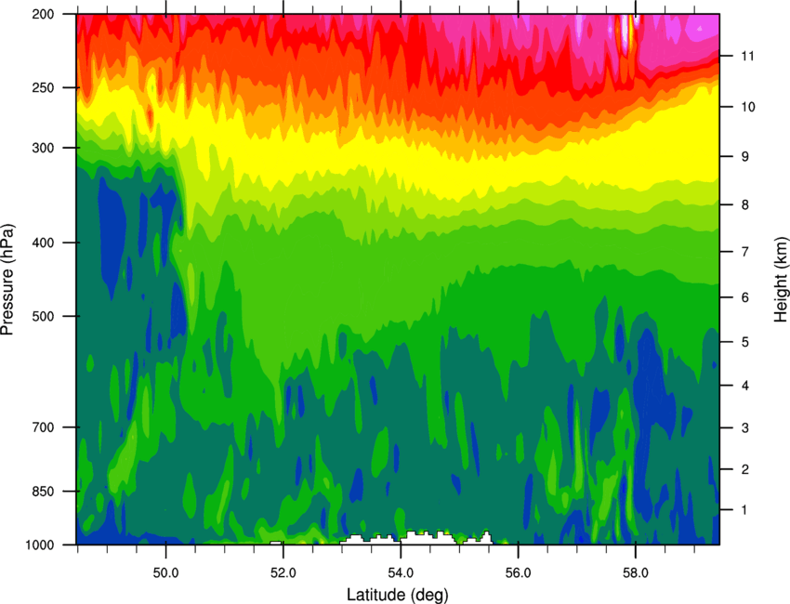
Task: Click the 'Latitude (deg)' axis title
Action: click(x=398, y=595)
